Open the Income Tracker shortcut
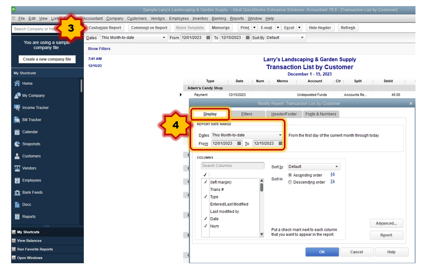The width and height of the screenshot is (432, 279). click(35, 108)
